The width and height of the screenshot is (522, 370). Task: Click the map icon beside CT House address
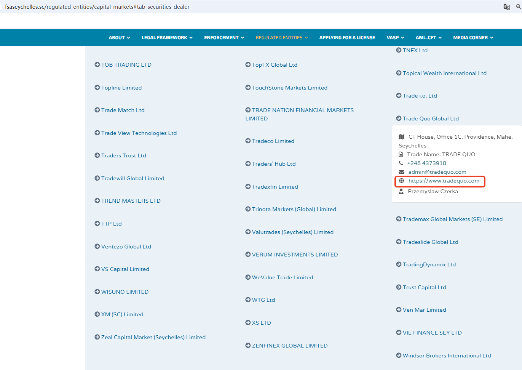tap(401, 137)
